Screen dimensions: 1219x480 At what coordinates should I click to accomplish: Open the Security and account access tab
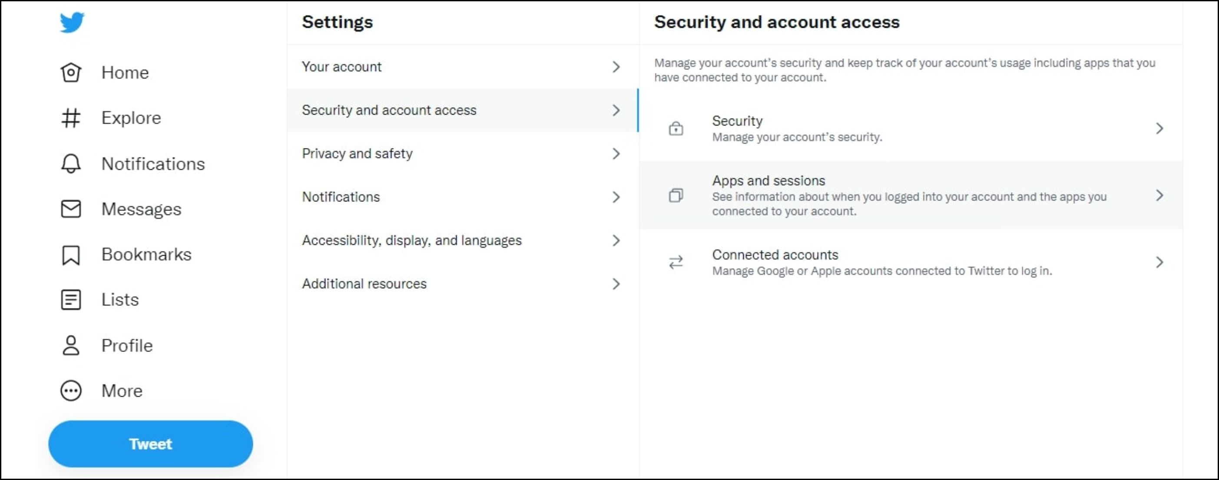(389, 110)
